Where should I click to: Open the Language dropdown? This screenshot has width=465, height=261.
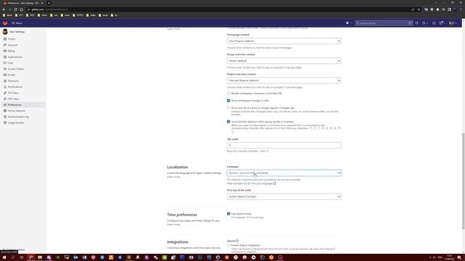[284, 173]
